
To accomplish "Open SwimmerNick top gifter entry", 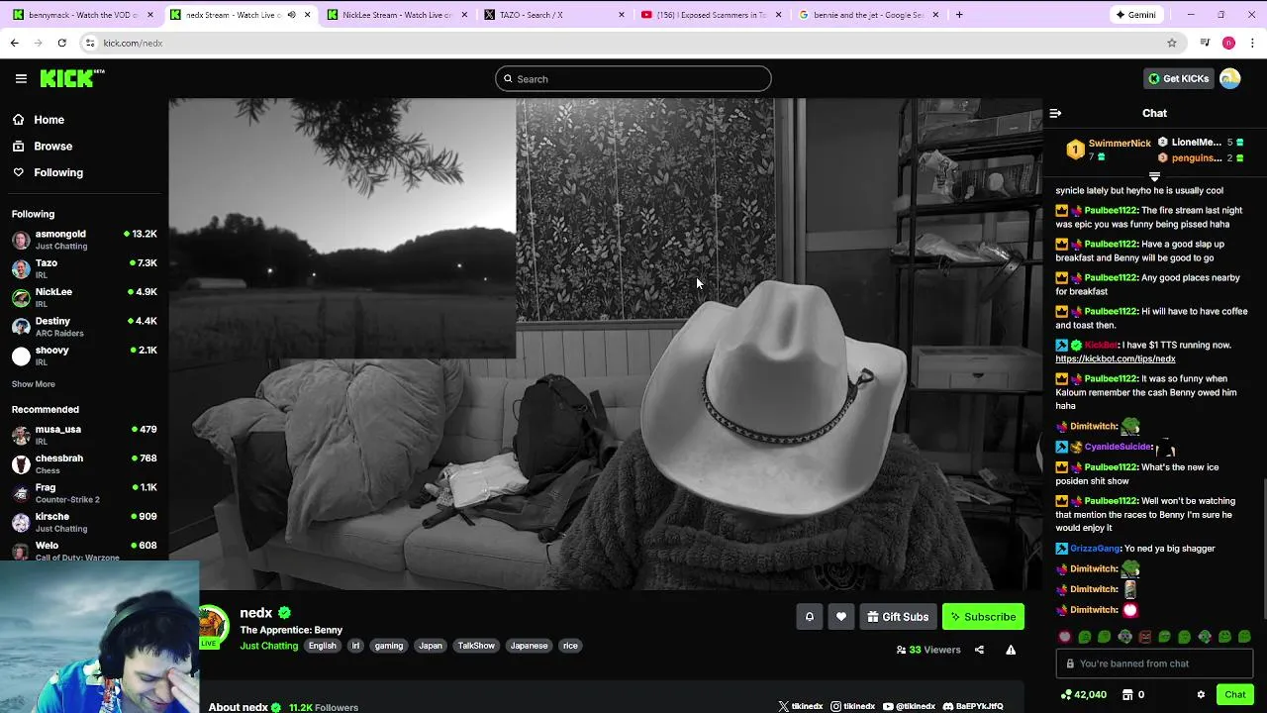I will click(x=1109, y=150).
